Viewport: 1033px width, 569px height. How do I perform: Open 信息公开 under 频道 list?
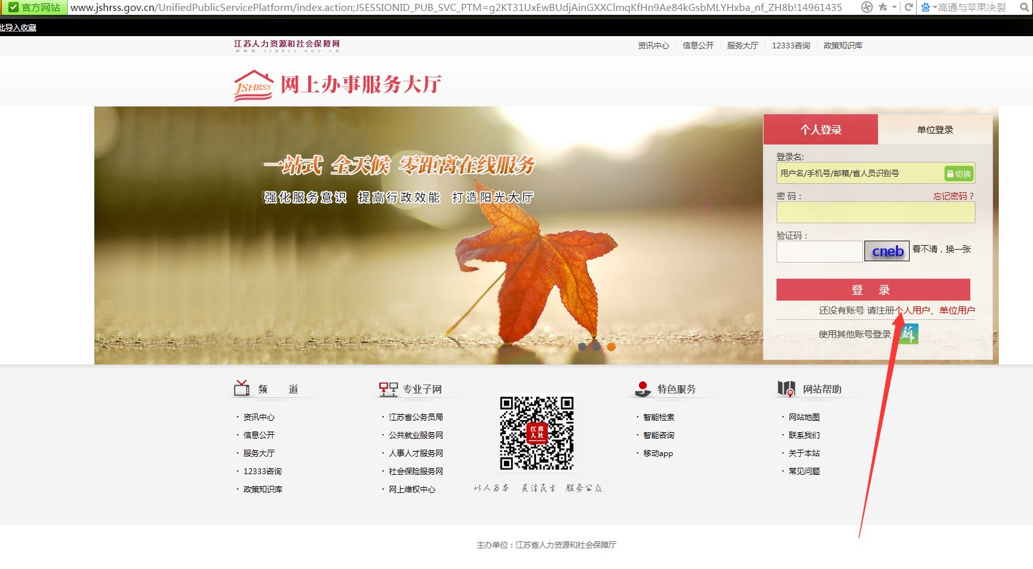[258, 435]
